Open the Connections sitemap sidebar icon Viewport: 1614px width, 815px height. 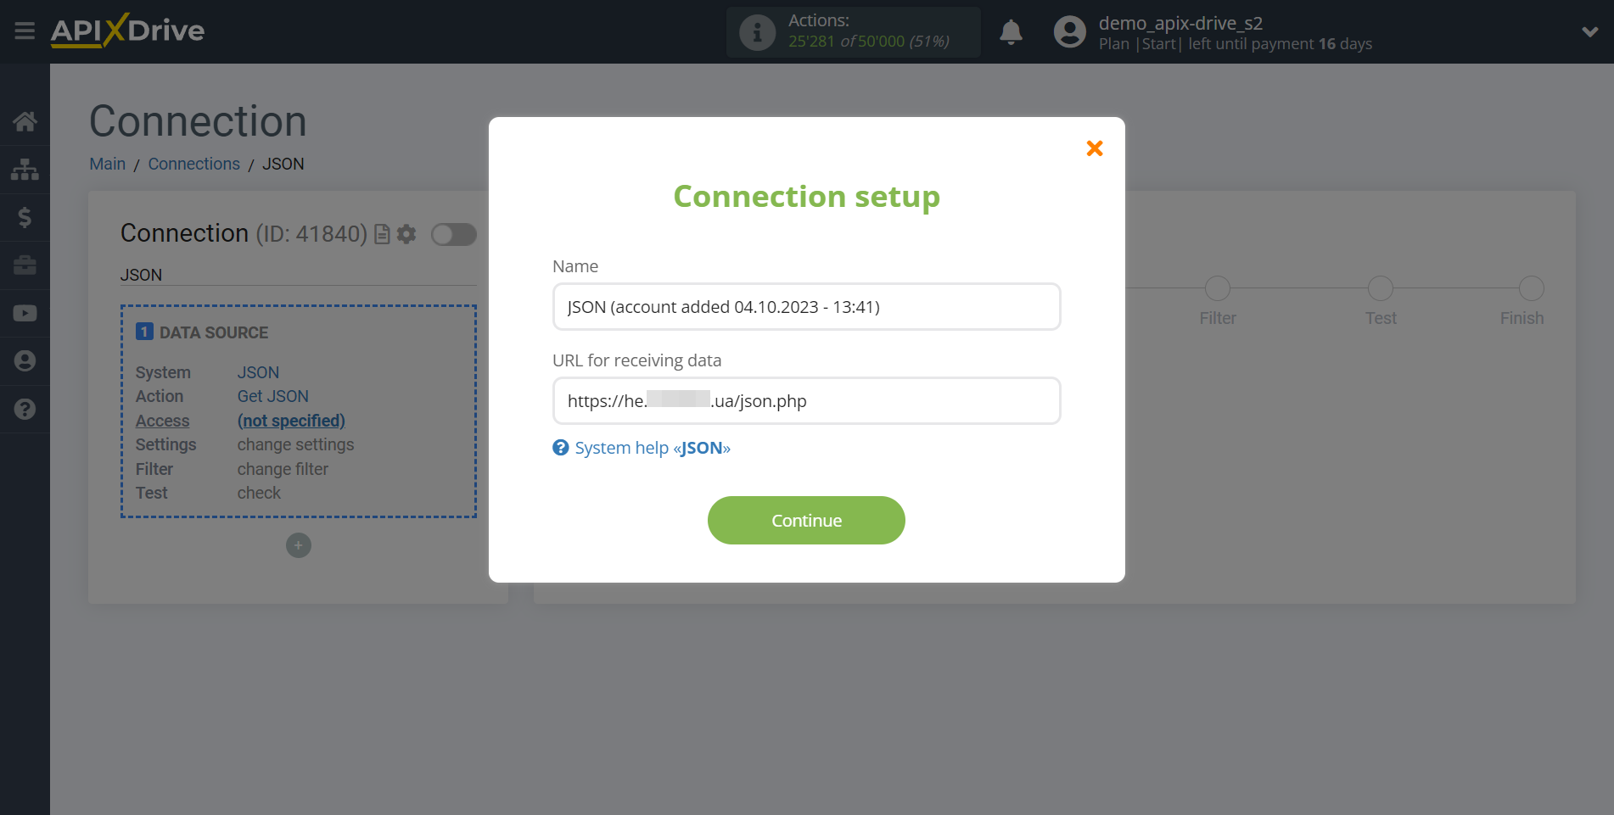(x=25, y=170)
